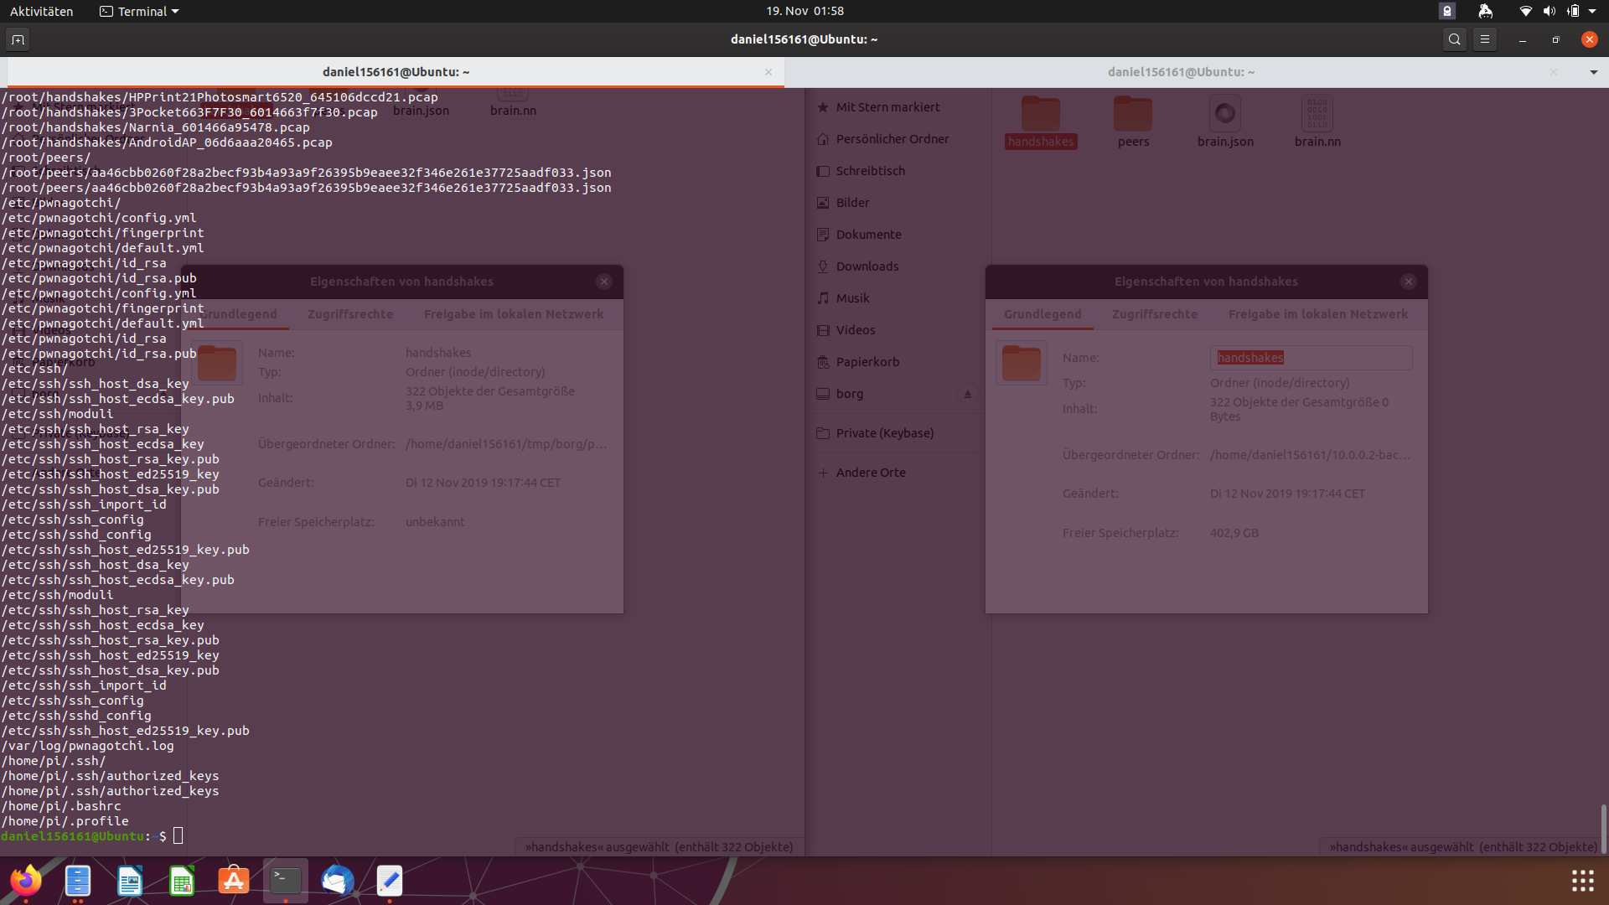Image resolution: width=1609 pixels, height=905 pixels.
Task: Open the Freigabe im lokalen Netzwerk tab
Action: 1318,314
